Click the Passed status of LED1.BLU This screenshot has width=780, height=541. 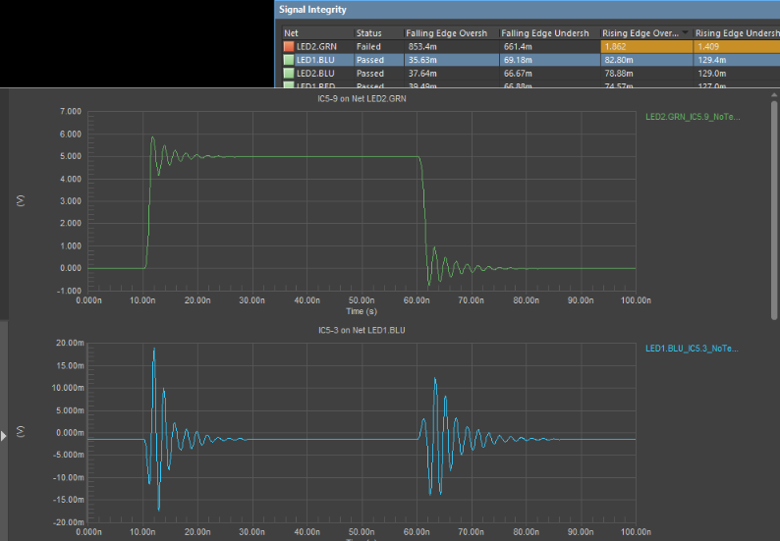point(370,60)
